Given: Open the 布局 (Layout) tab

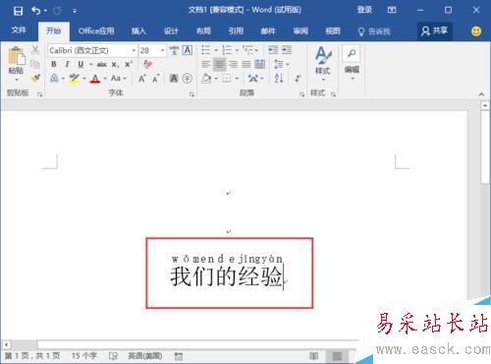Looking at the screenshot, I should (203, 31).
